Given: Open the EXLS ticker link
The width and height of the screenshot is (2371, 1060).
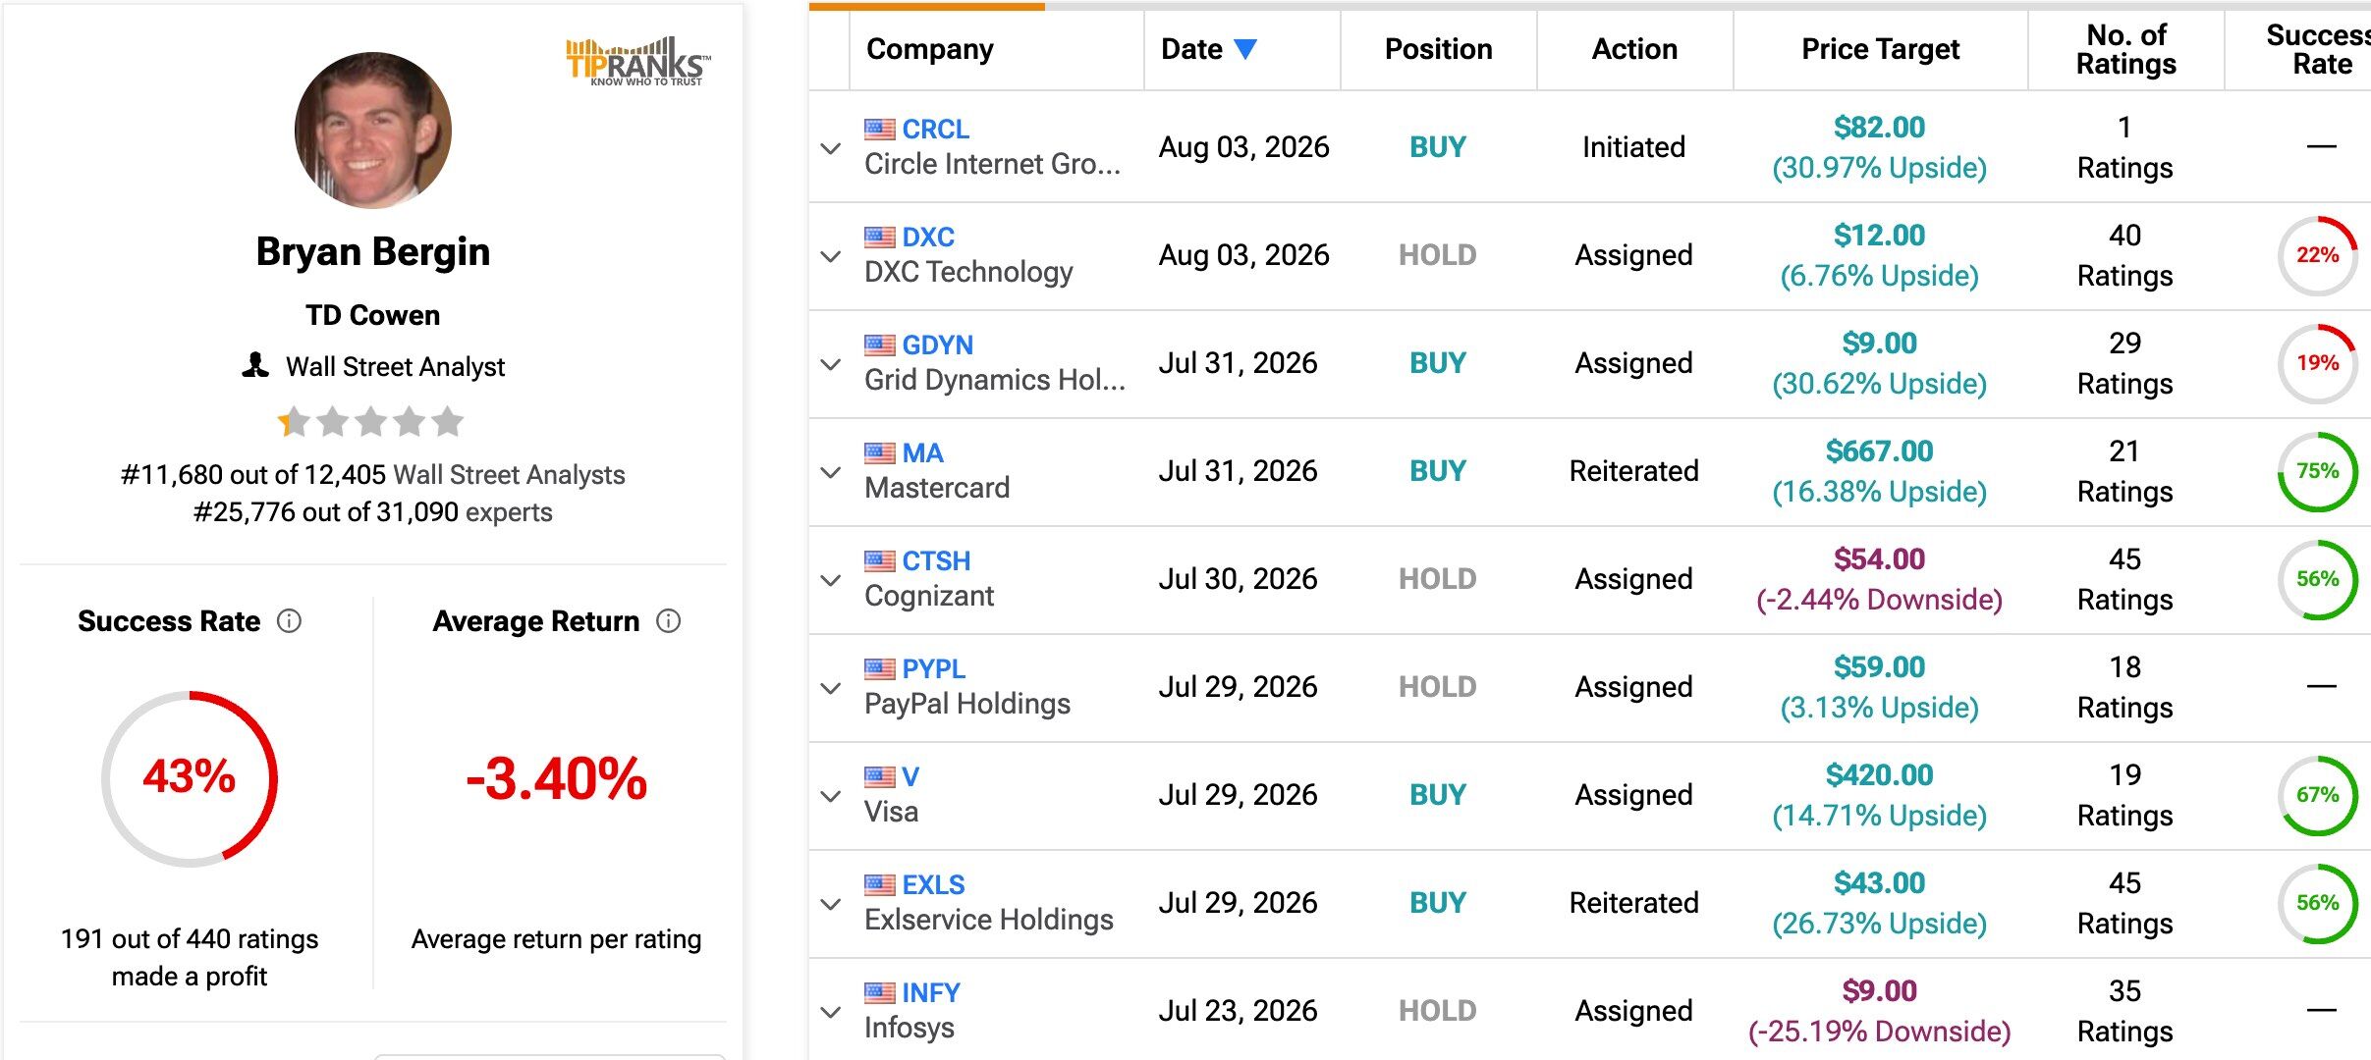Looking at the screenshot, I should pos(933,884).
